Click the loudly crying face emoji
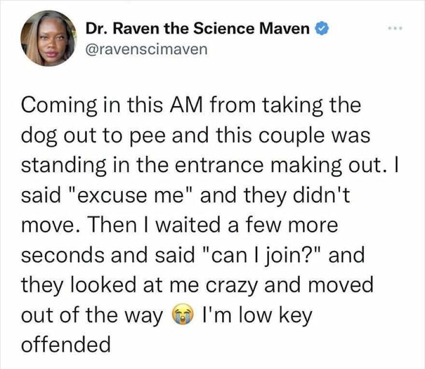This screenshot has width=425, height=369. [x=181, y=315]
